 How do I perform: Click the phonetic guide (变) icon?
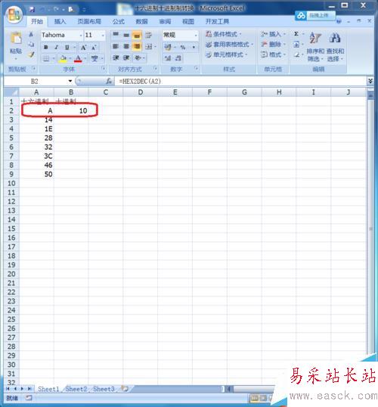pos(94,58)
